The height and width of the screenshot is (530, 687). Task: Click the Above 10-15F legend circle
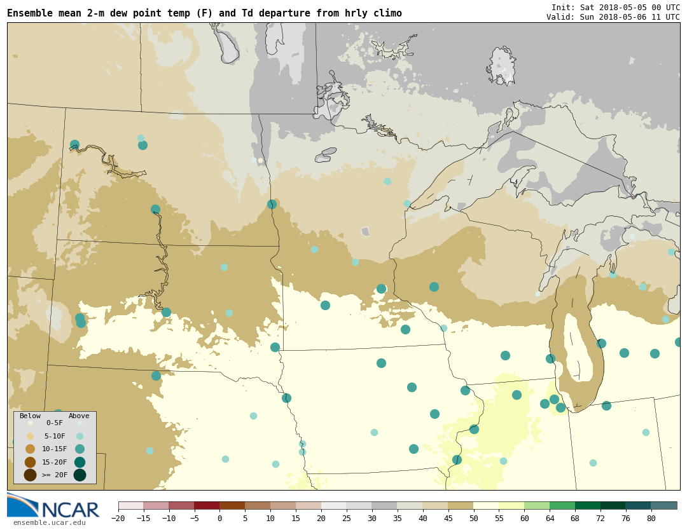(x=80, y=449)
